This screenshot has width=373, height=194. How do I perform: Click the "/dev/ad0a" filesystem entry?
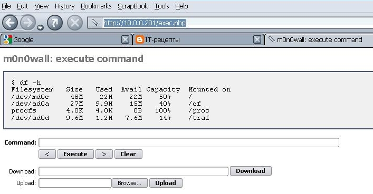(30, 104)
